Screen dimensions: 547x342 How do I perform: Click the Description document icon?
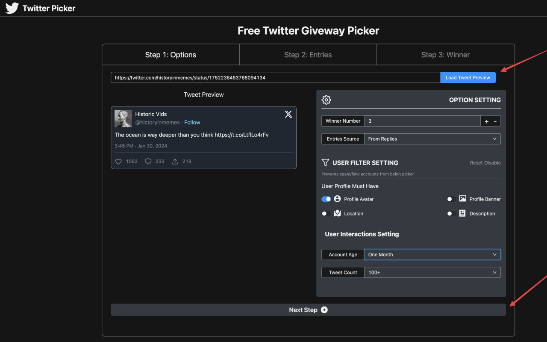click(462, 213)
